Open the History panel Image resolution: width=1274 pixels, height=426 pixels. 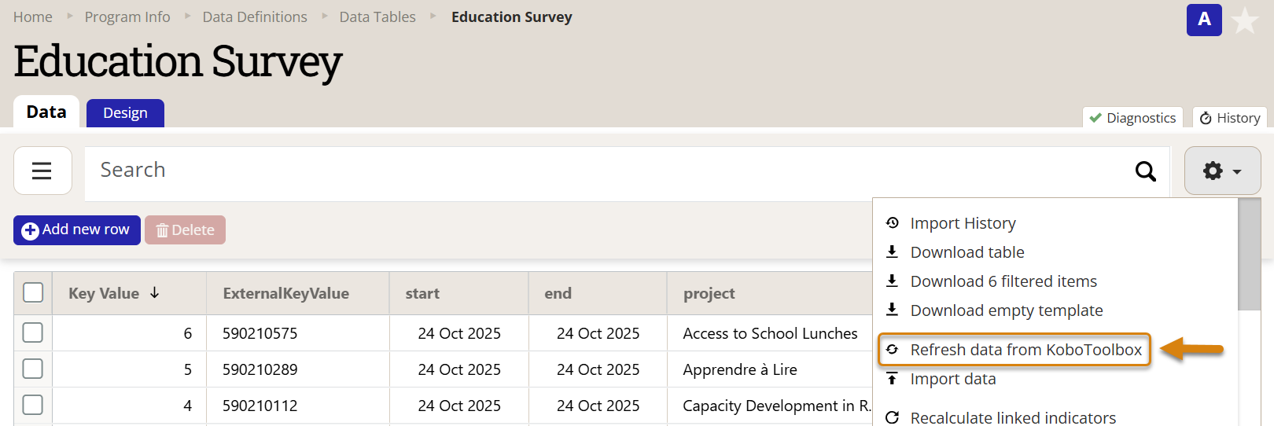pyautogui.click(x=1229, y=118)
